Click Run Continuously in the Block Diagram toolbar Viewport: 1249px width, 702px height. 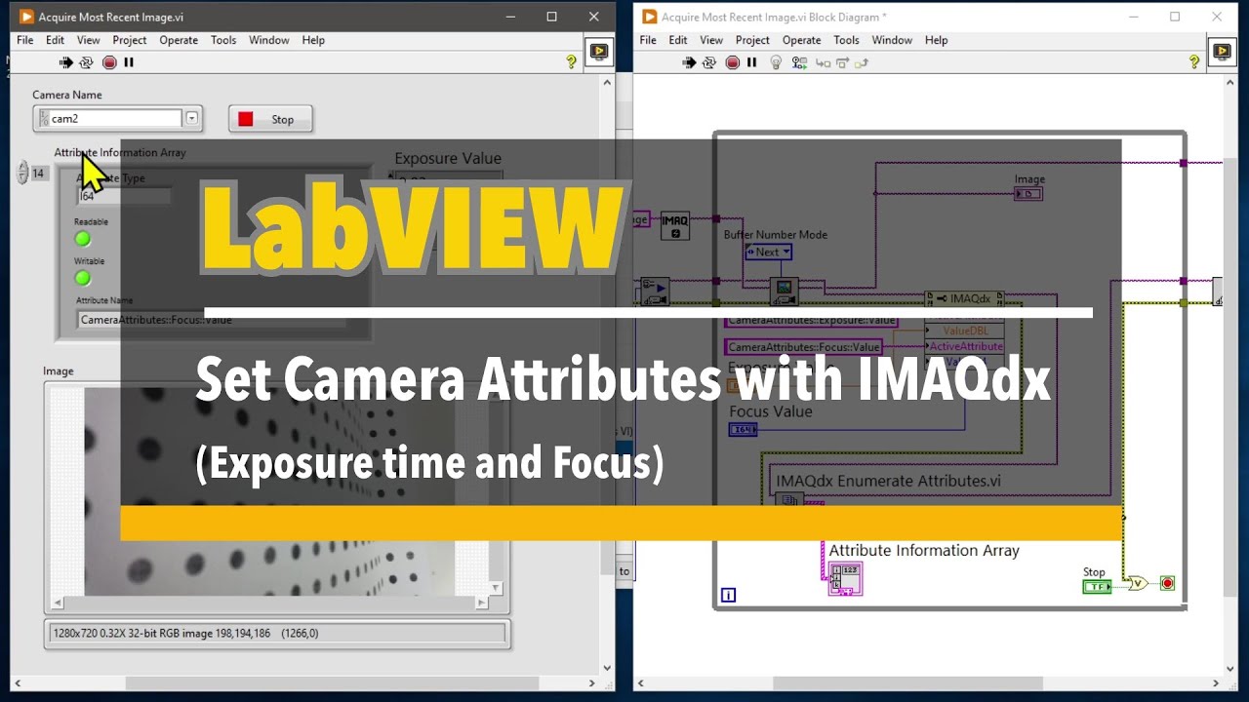click(709, 62)
